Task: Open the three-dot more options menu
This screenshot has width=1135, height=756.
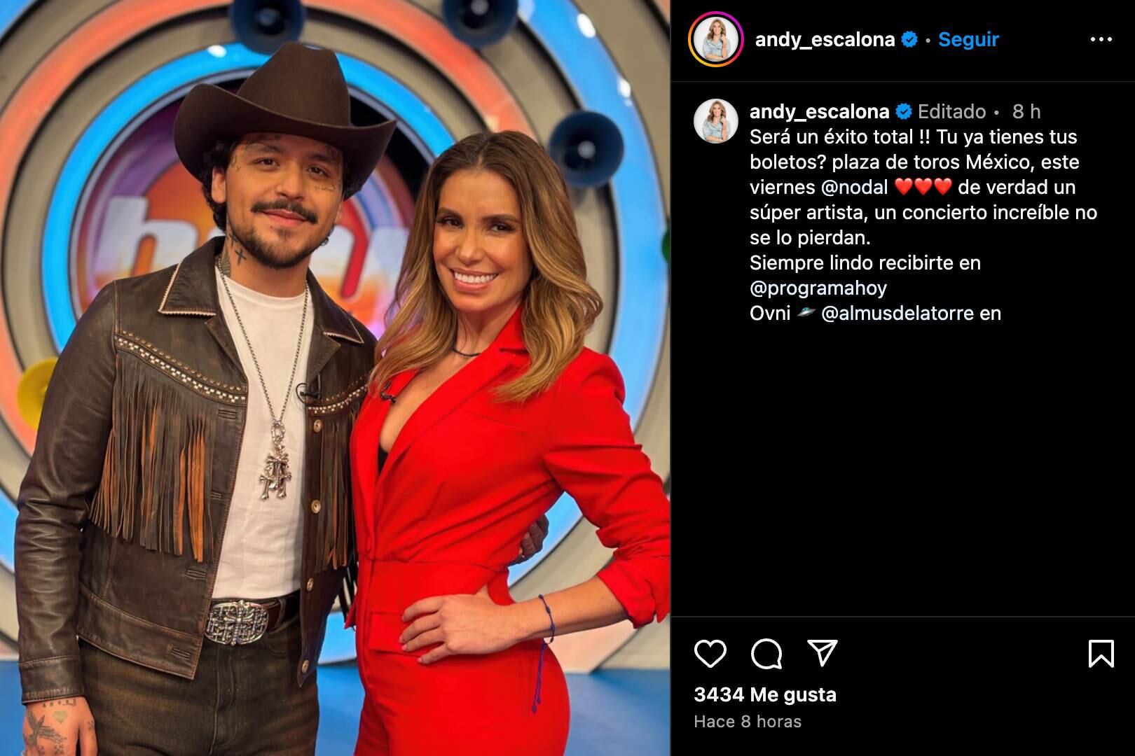Action: coord(1101,39)
